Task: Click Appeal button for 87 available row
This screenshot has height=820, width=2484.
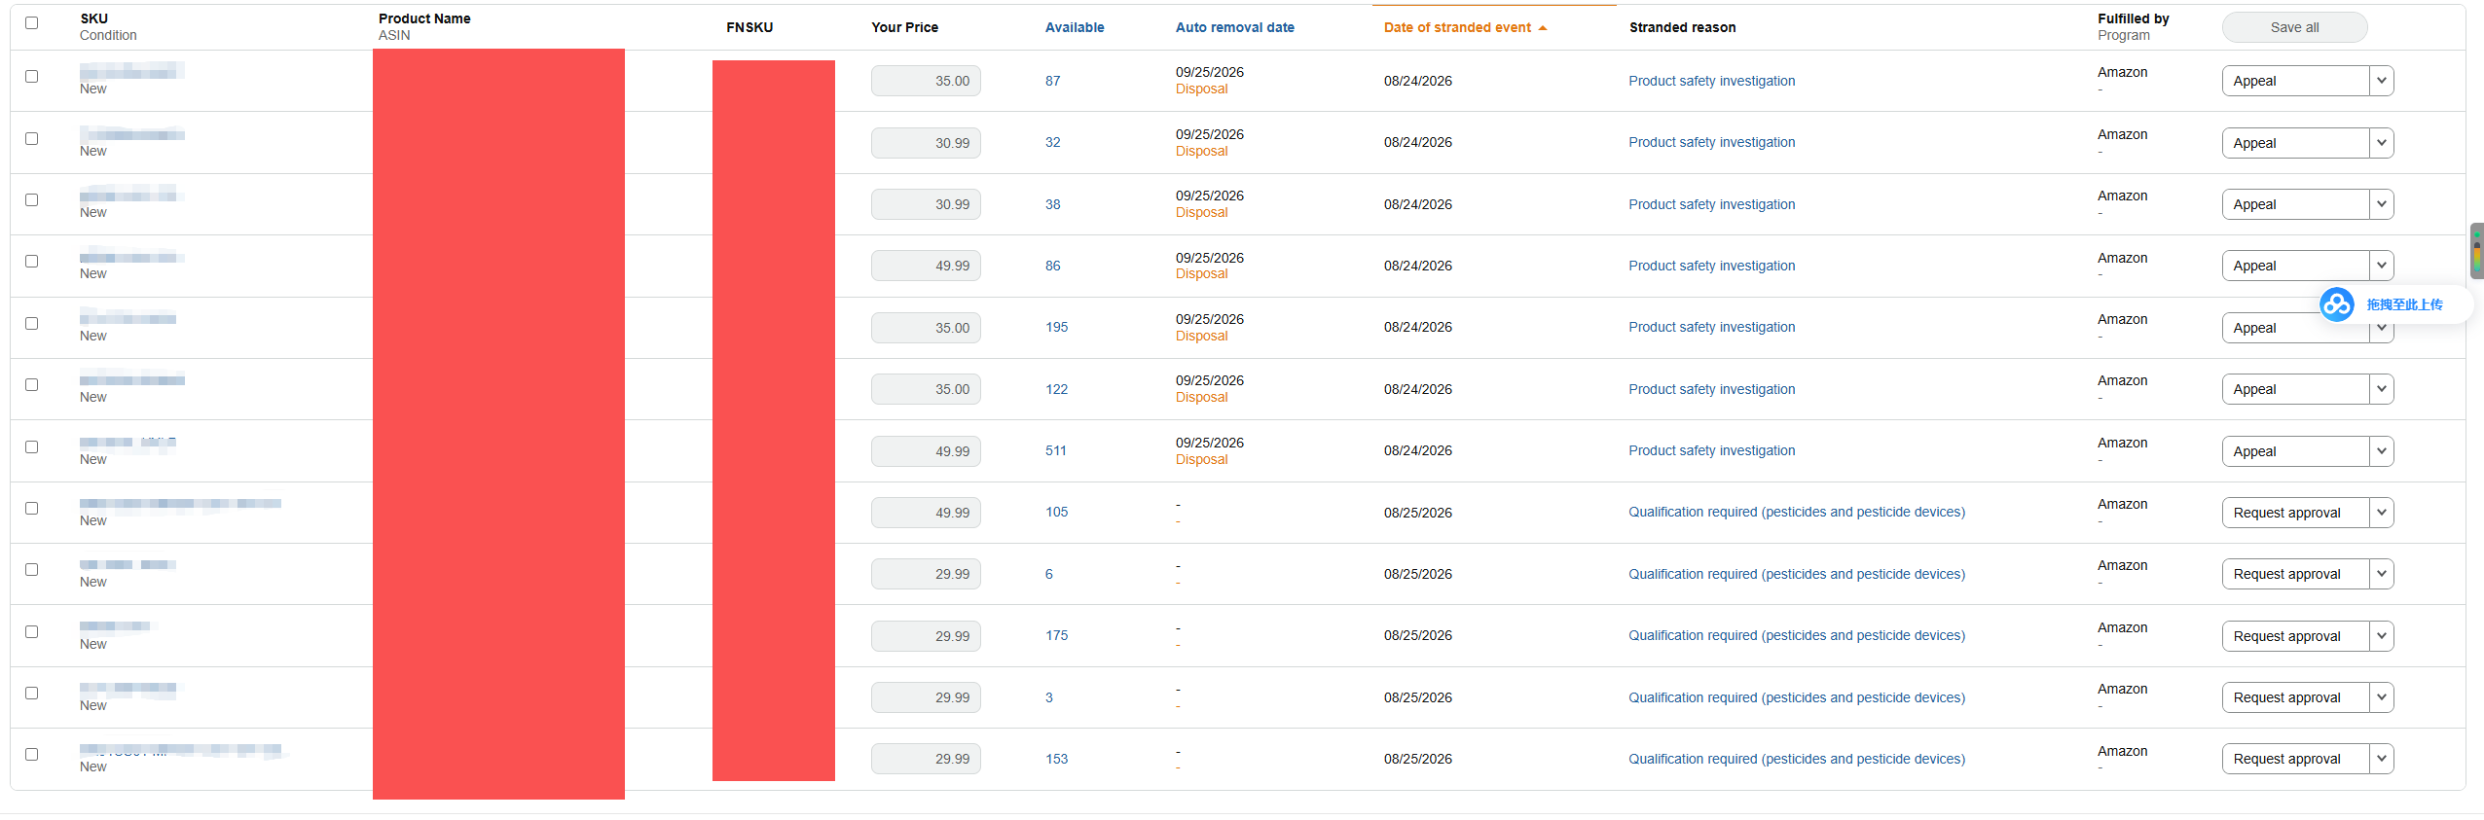Action: 2295,81
